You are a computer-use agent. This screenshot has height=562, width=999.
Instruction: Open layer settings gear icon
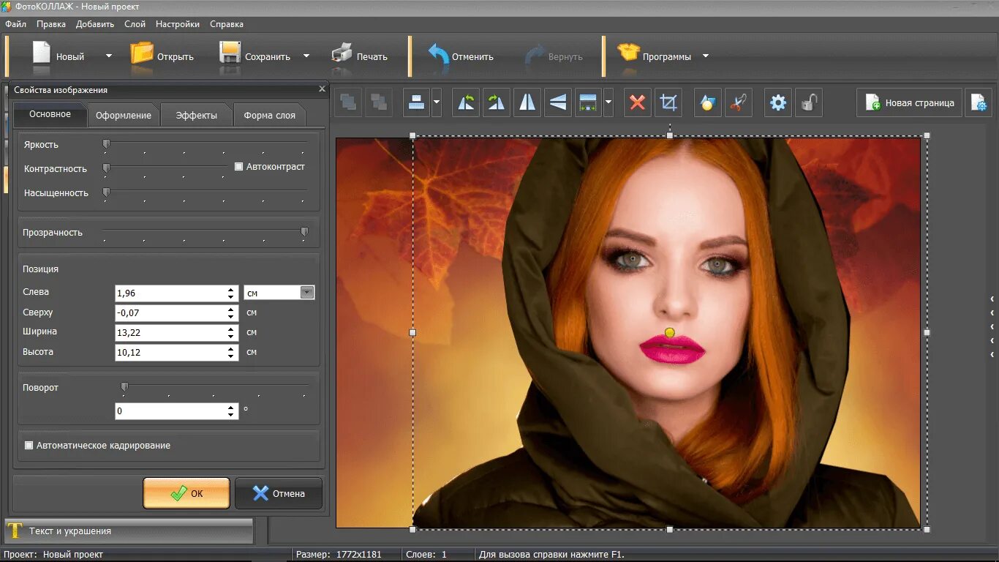[x=778, y=103]
